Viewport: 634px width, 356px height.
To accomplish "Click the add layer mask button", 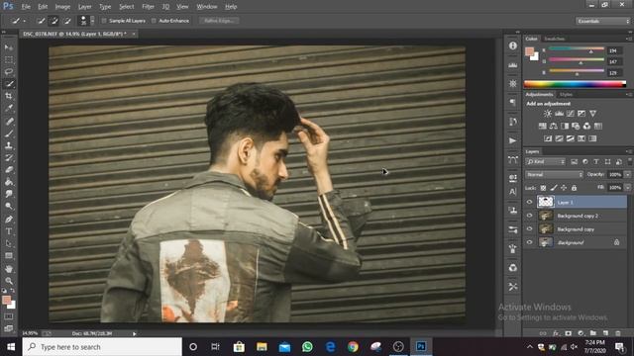I will coord(568,333).
